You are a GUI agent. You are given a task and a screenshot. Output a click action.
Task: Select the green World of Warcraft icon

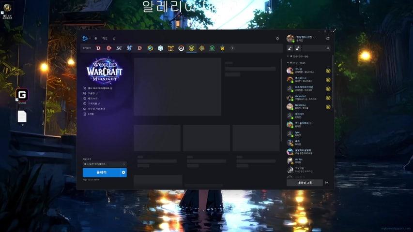click(212, 48)
